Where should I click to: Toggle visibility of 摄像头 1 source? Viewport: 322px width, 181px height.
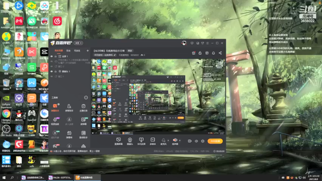tap(52, 72)
